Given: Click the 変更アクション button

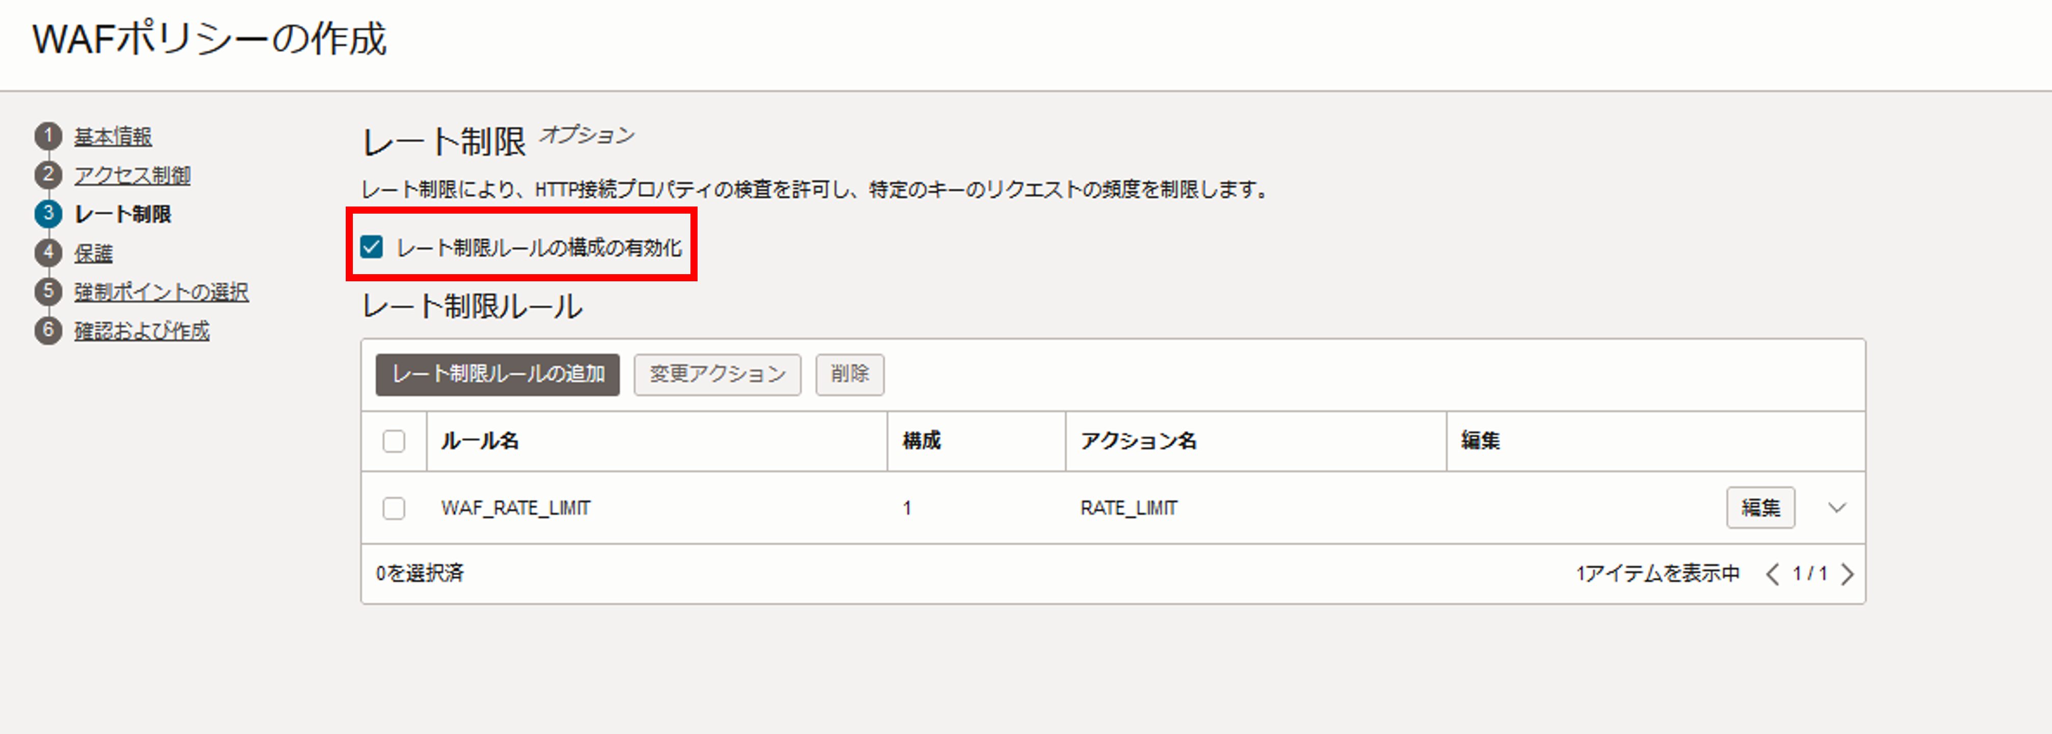Looking at the screenshot, I should (718, 374).
